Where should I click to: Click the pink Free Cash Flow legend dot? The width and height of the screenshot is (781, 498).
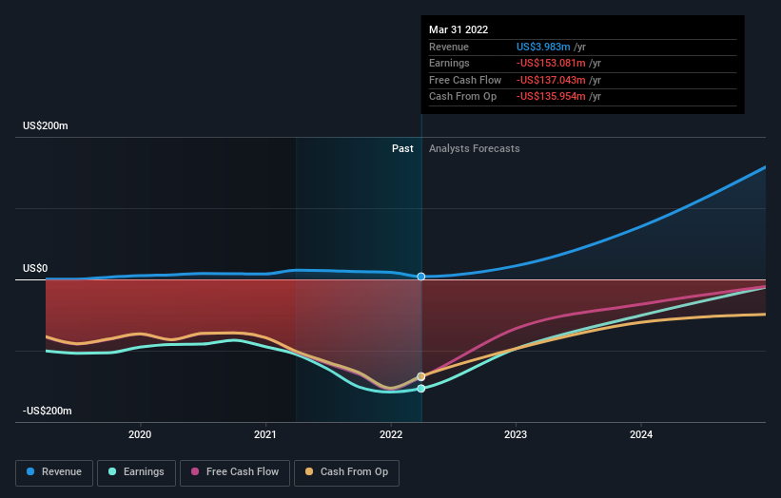pos(195,471)
